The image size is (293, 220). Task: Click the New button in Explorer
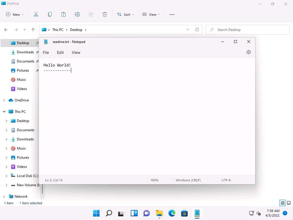pyautogui.click(x=15, y=14)
